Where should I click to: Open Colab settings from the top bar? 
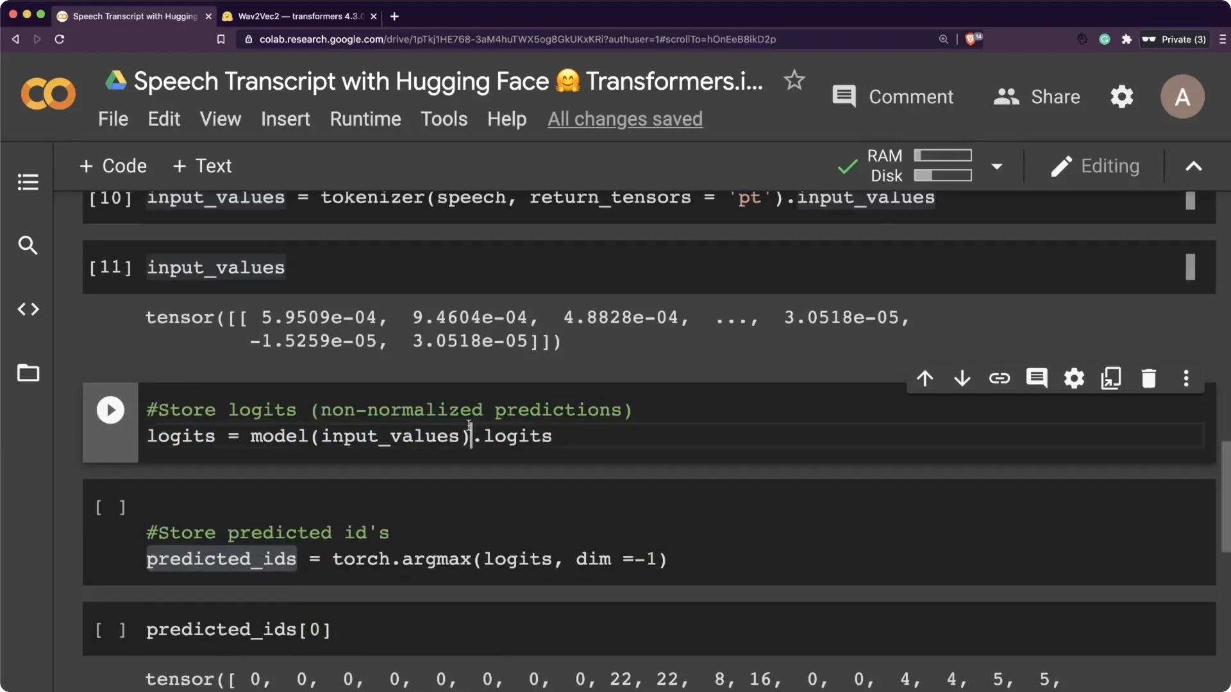tap(1121, 96)
